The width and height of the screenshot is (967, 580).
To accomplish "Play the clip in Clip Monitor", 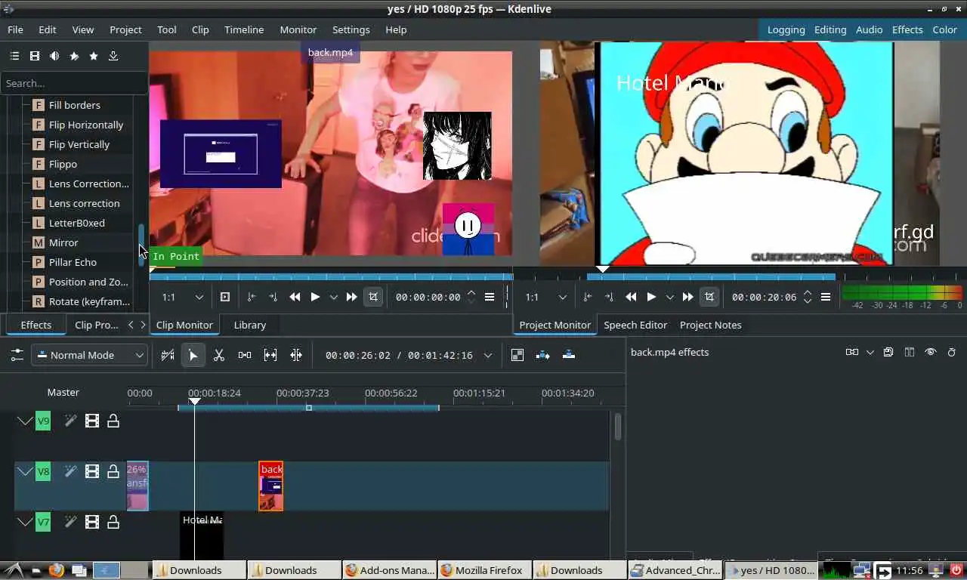I will pyautogui.click(x=316, y=297).
